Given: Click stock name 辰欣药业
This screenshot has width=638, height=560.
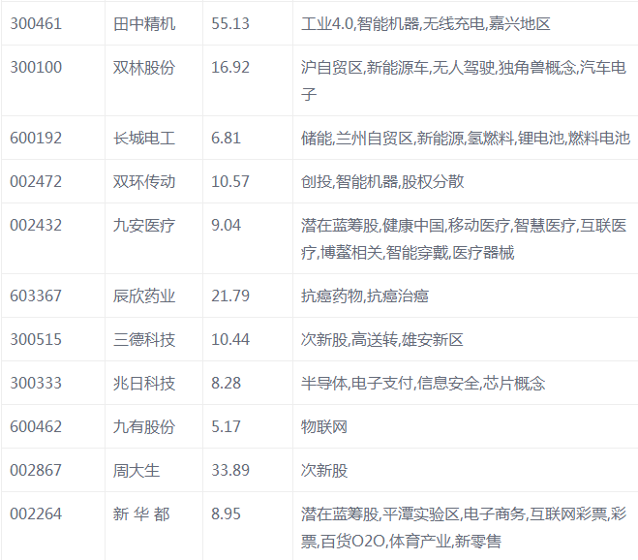Looking at the screenshot, I should click(144, 296).
